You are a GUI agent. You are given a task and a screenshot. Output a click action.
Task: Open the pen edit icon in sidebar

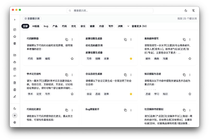tap(15, 97)
